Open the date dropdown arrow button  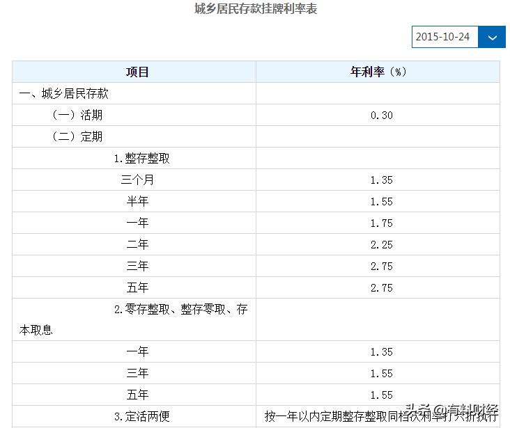click(492, 37)
